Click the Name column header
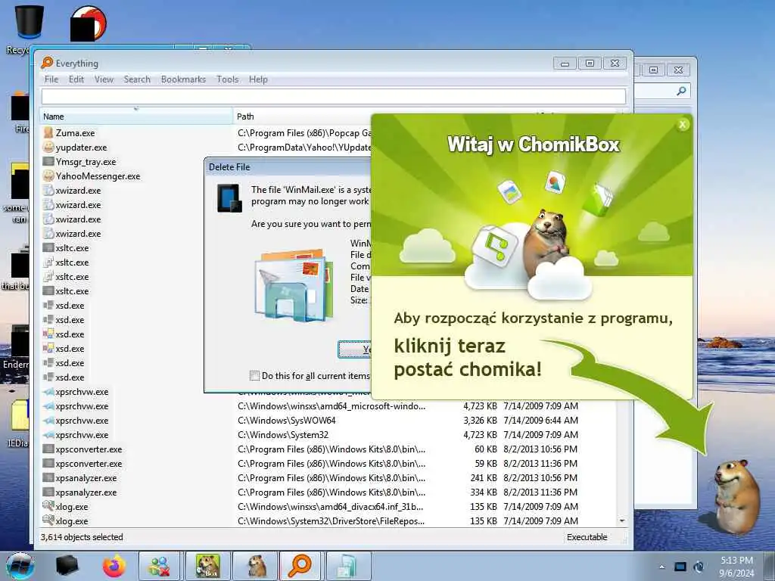 [x=136, y=117]
